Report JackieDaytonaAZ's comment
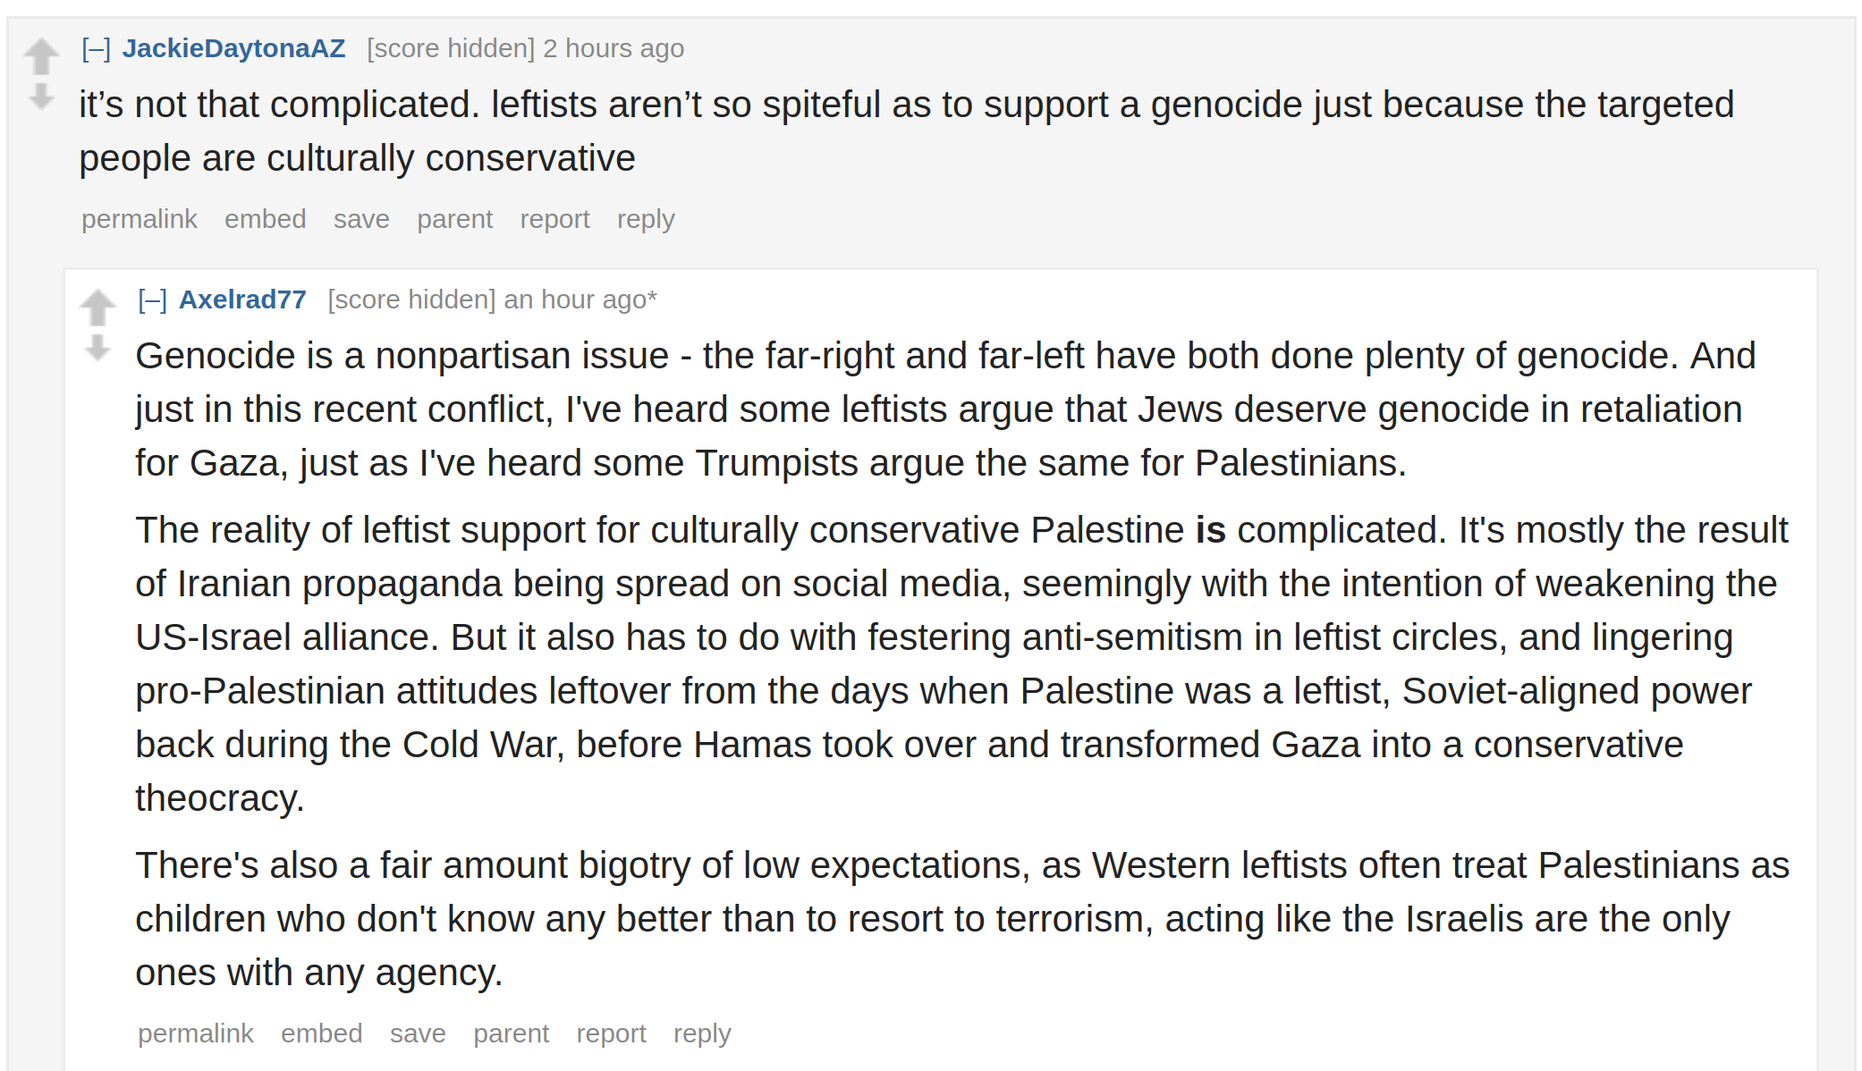 [x=555, y=219]
